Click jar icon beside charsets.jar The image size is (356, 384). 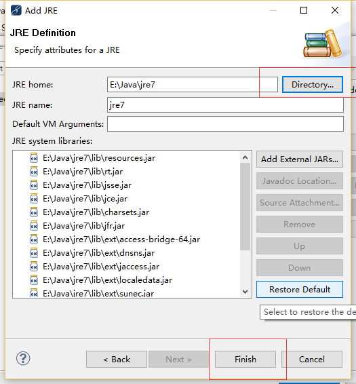coord(34,212)
